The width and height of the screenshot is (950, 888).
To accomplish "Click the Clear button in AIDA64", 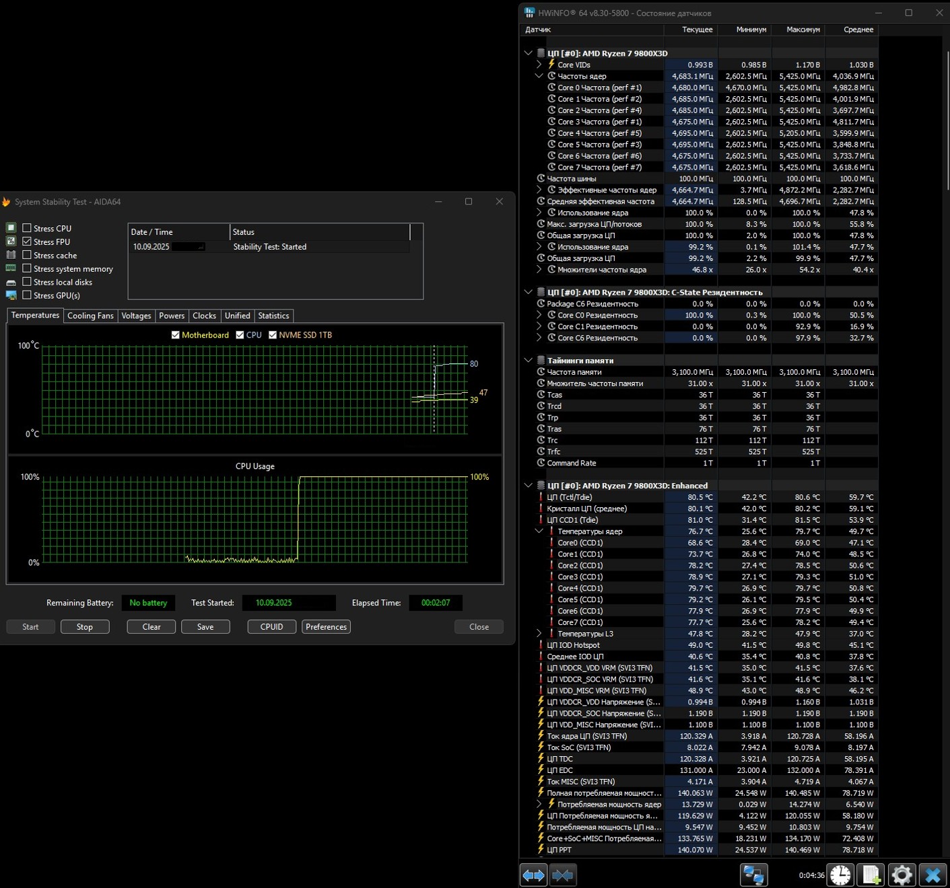I will tap(151, 627).
